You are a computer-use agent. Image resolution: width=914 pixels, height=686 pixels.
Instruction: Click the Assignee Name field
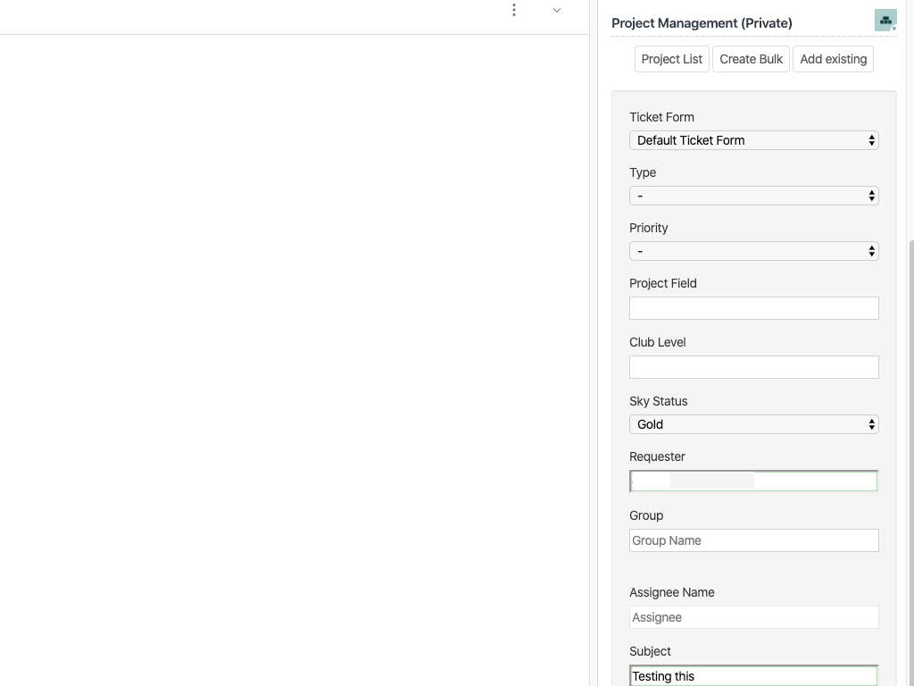(753, 617)
